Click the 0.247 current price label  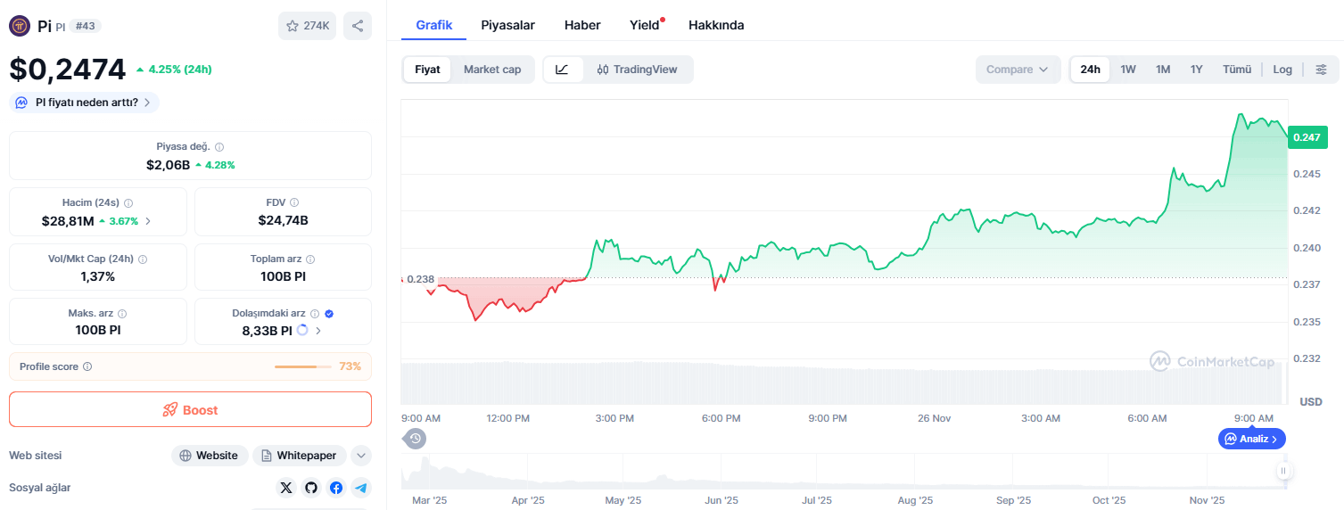pyautogui.click(x=1308, y=137)
